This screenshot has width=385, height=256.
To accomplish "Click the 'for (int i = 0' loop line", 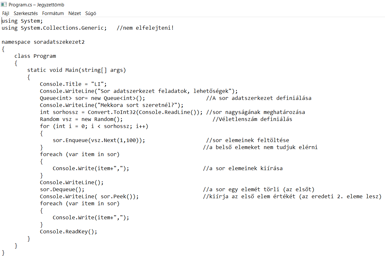I will (94, 126).
